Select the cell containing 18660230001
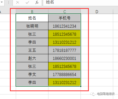 (x=64, y=58)
